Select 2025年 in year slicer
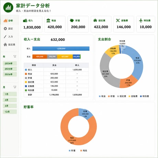Image resolution: width=158 pixels, height=158 pixels. point(10,69)
